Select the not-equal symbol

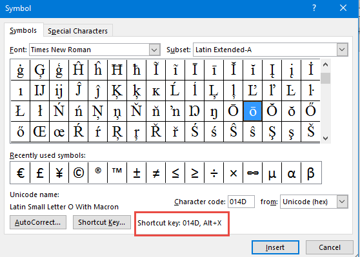(x=156, y=173)
